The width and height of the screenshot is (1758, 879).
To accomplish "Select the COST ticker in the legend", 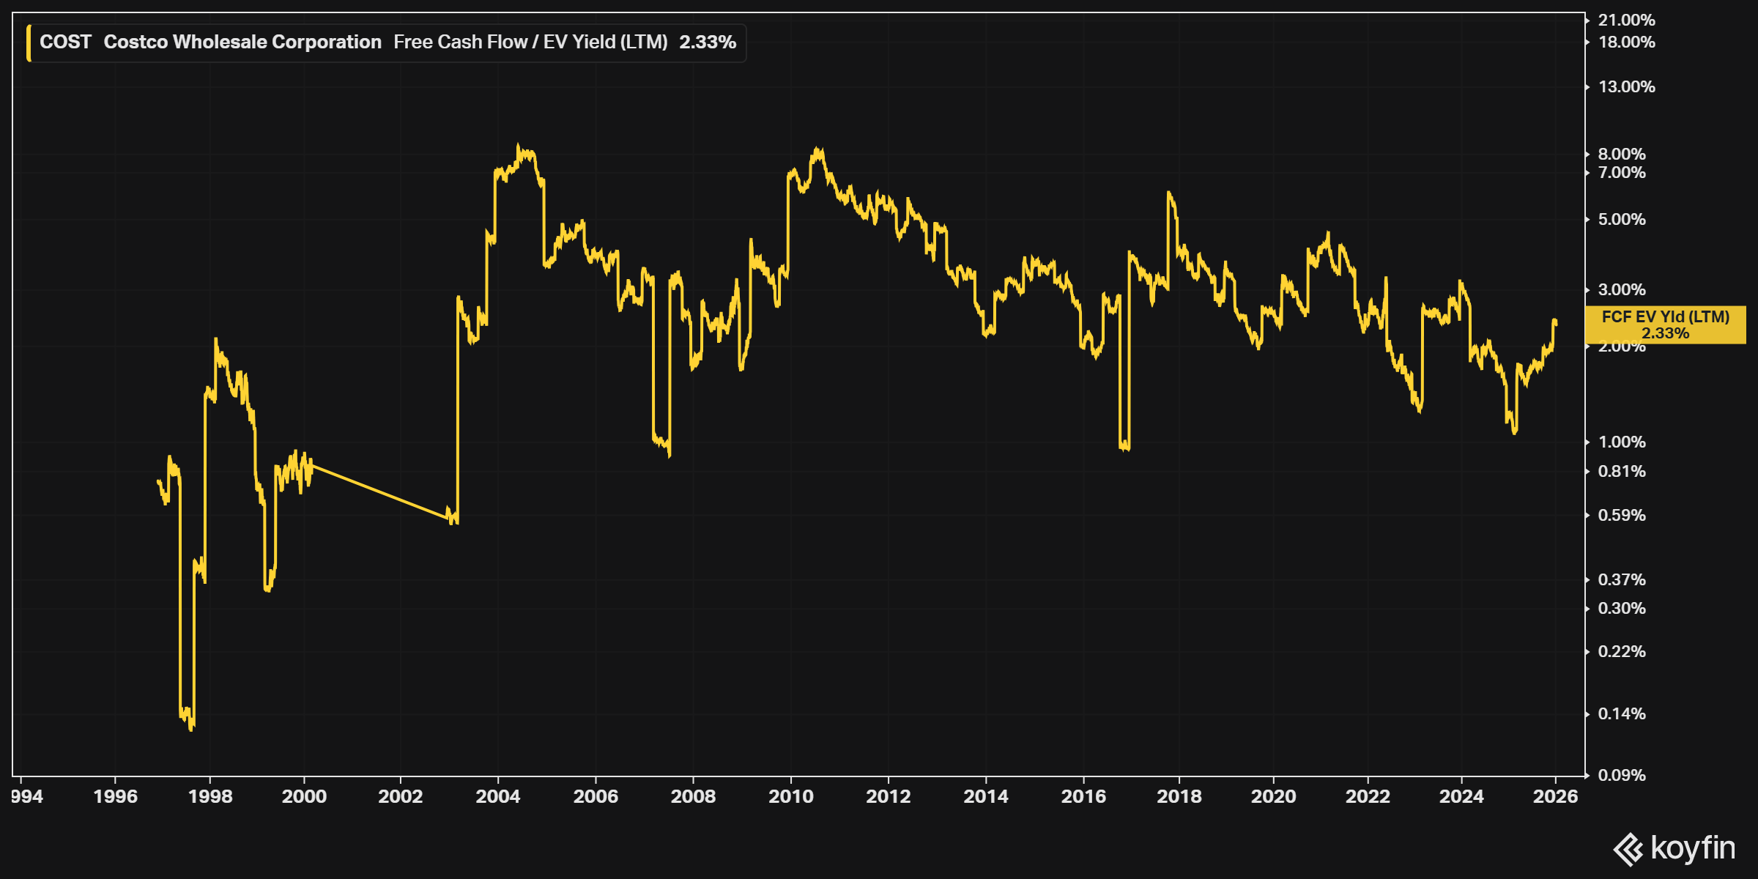I will pos(65,42).
